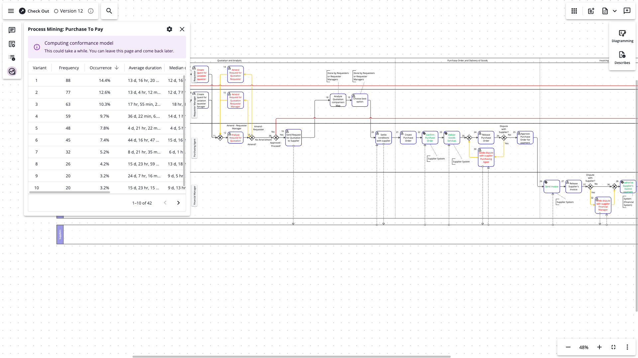Open process mining settings gear

(169, 29)
